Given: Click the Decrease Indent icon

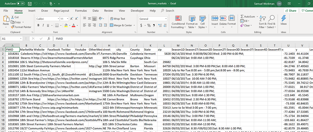Looking at the screenshot, I should [100, 25].
